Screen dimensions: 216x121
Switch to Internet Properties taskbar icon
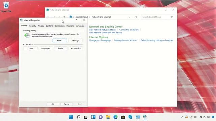pos(145,117)
